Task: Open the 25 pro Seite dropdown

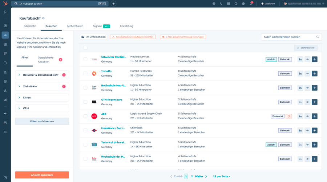Action: [221, 176]
